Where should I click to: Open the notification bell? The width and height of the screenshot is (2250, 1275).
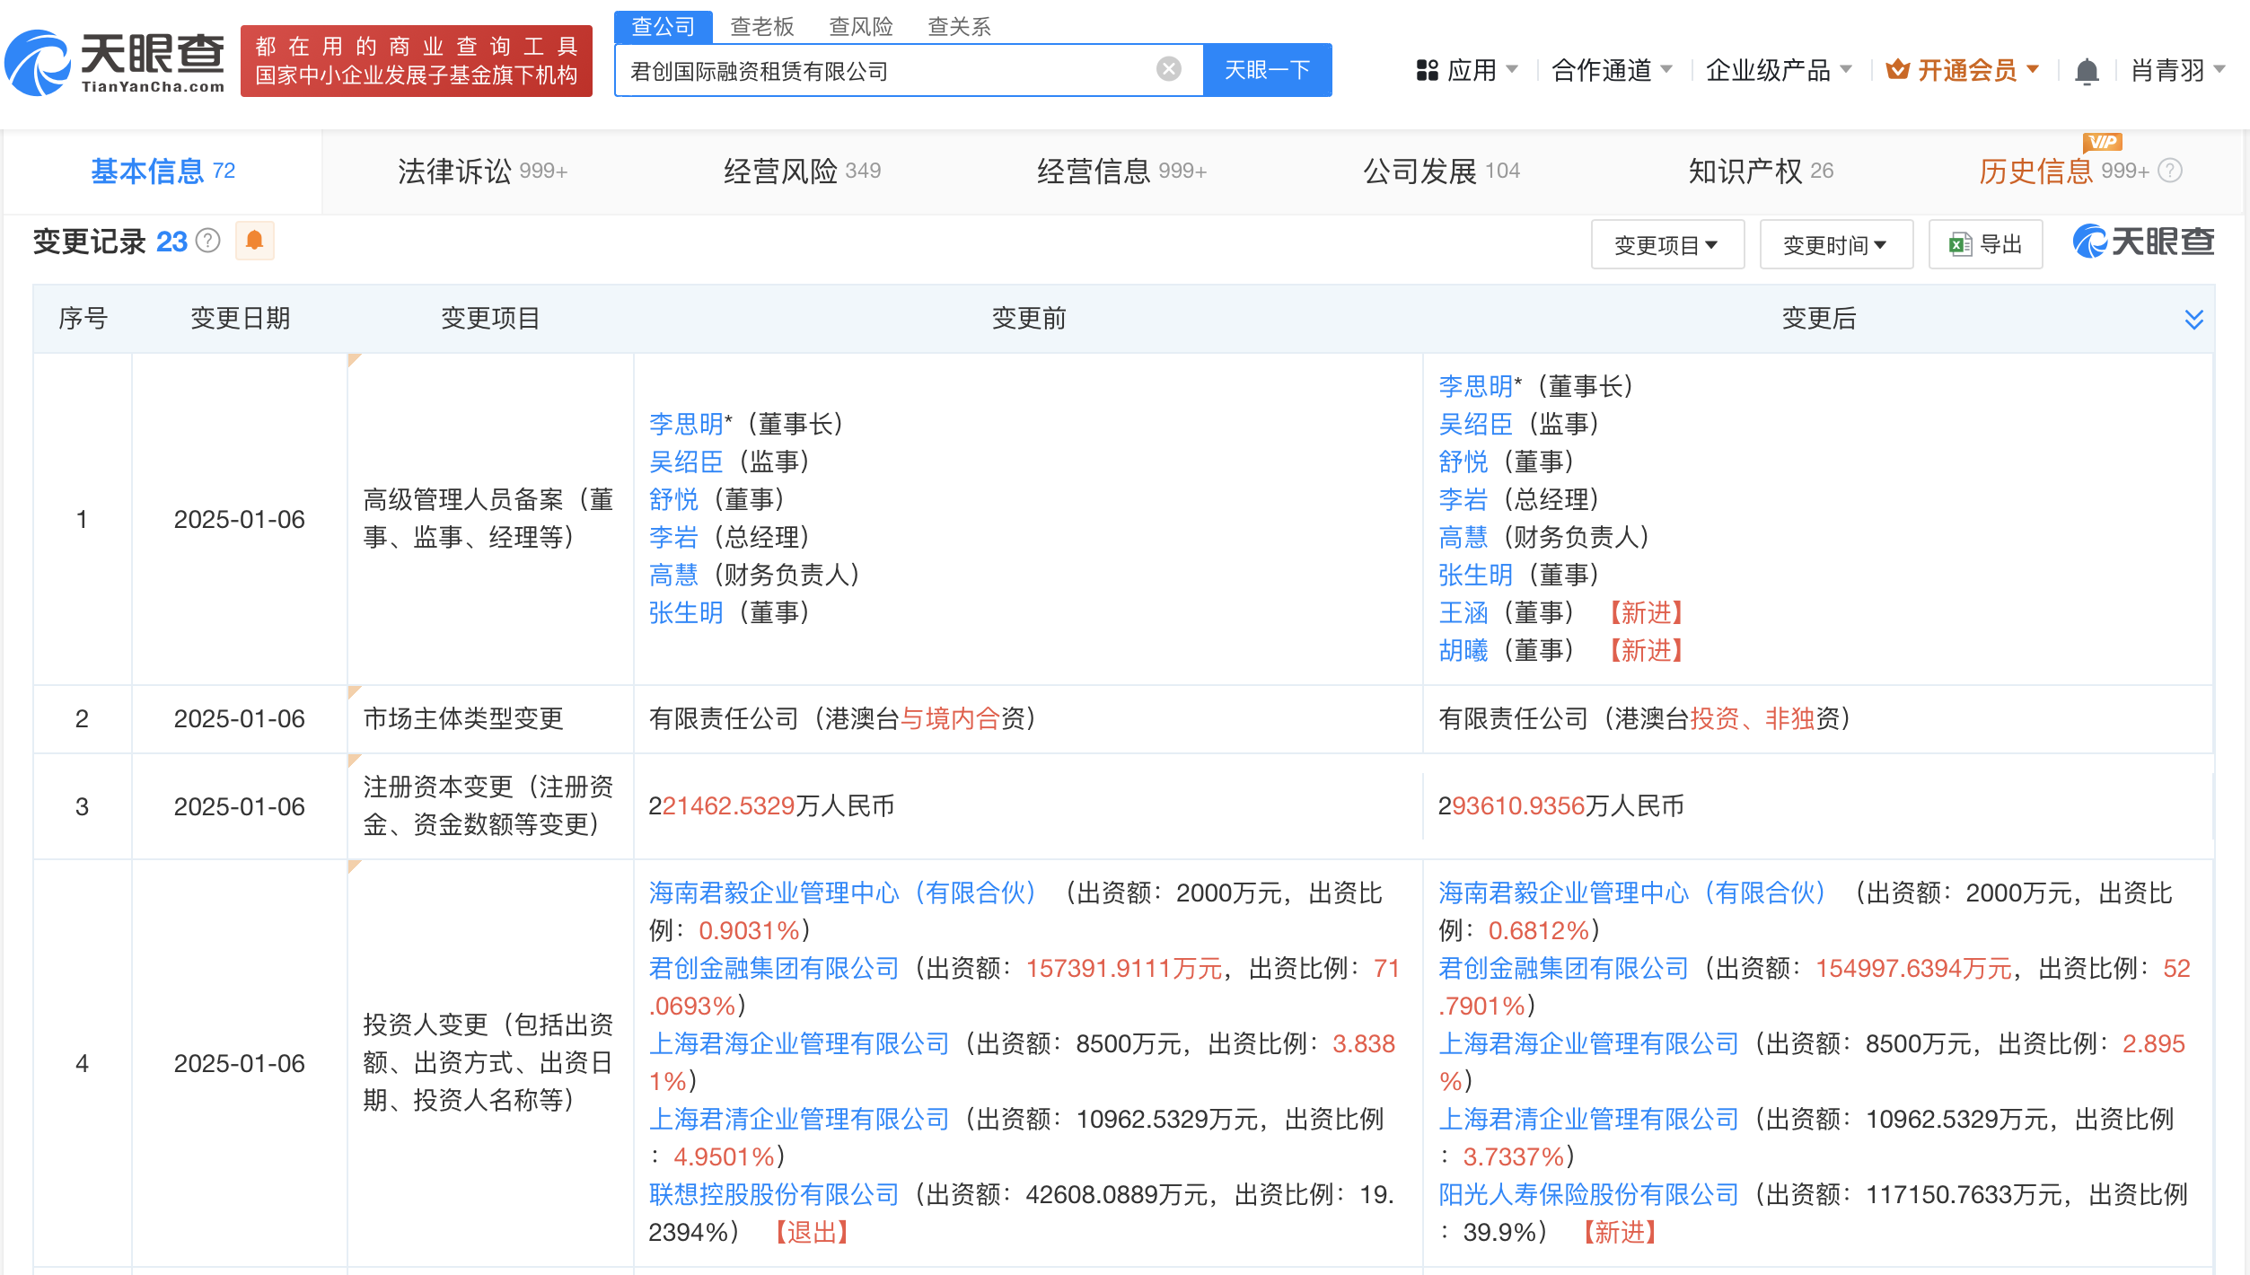pyautogui.click(x=2087, y=70)
